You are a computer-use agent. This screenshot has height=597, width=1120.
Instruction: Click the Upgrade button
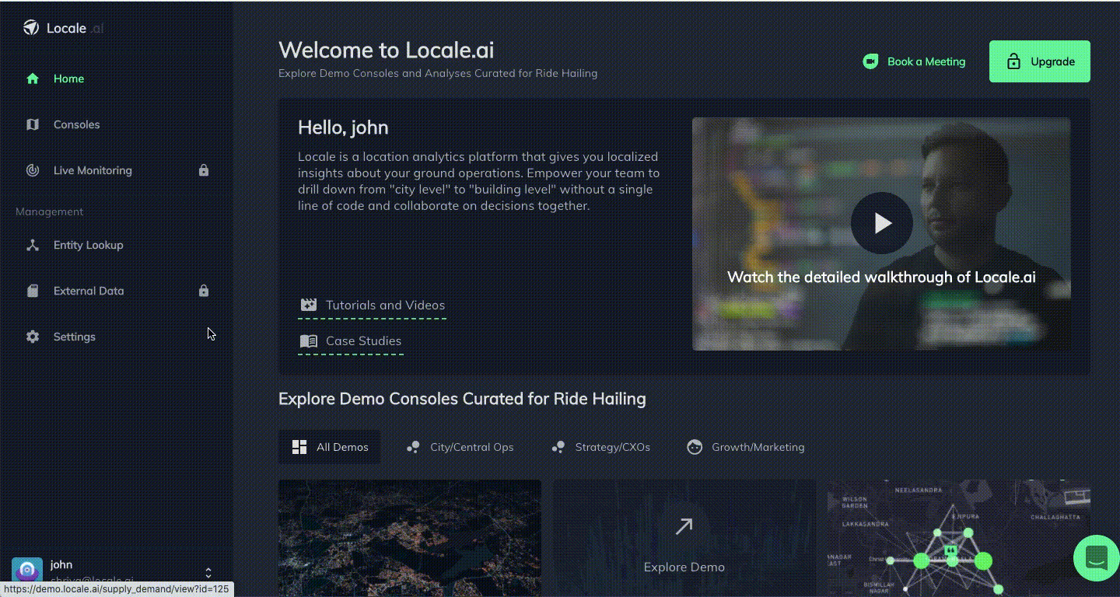[x=1040, y=61]
